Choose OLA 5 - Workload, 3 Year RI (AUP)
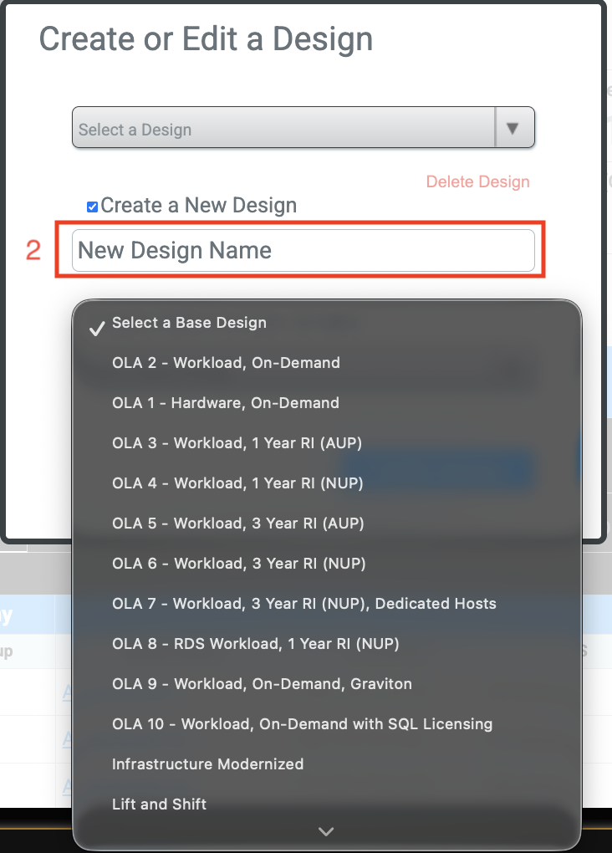Image resolution: width=612 pixels, height=853 pixels. coord(237,524)
